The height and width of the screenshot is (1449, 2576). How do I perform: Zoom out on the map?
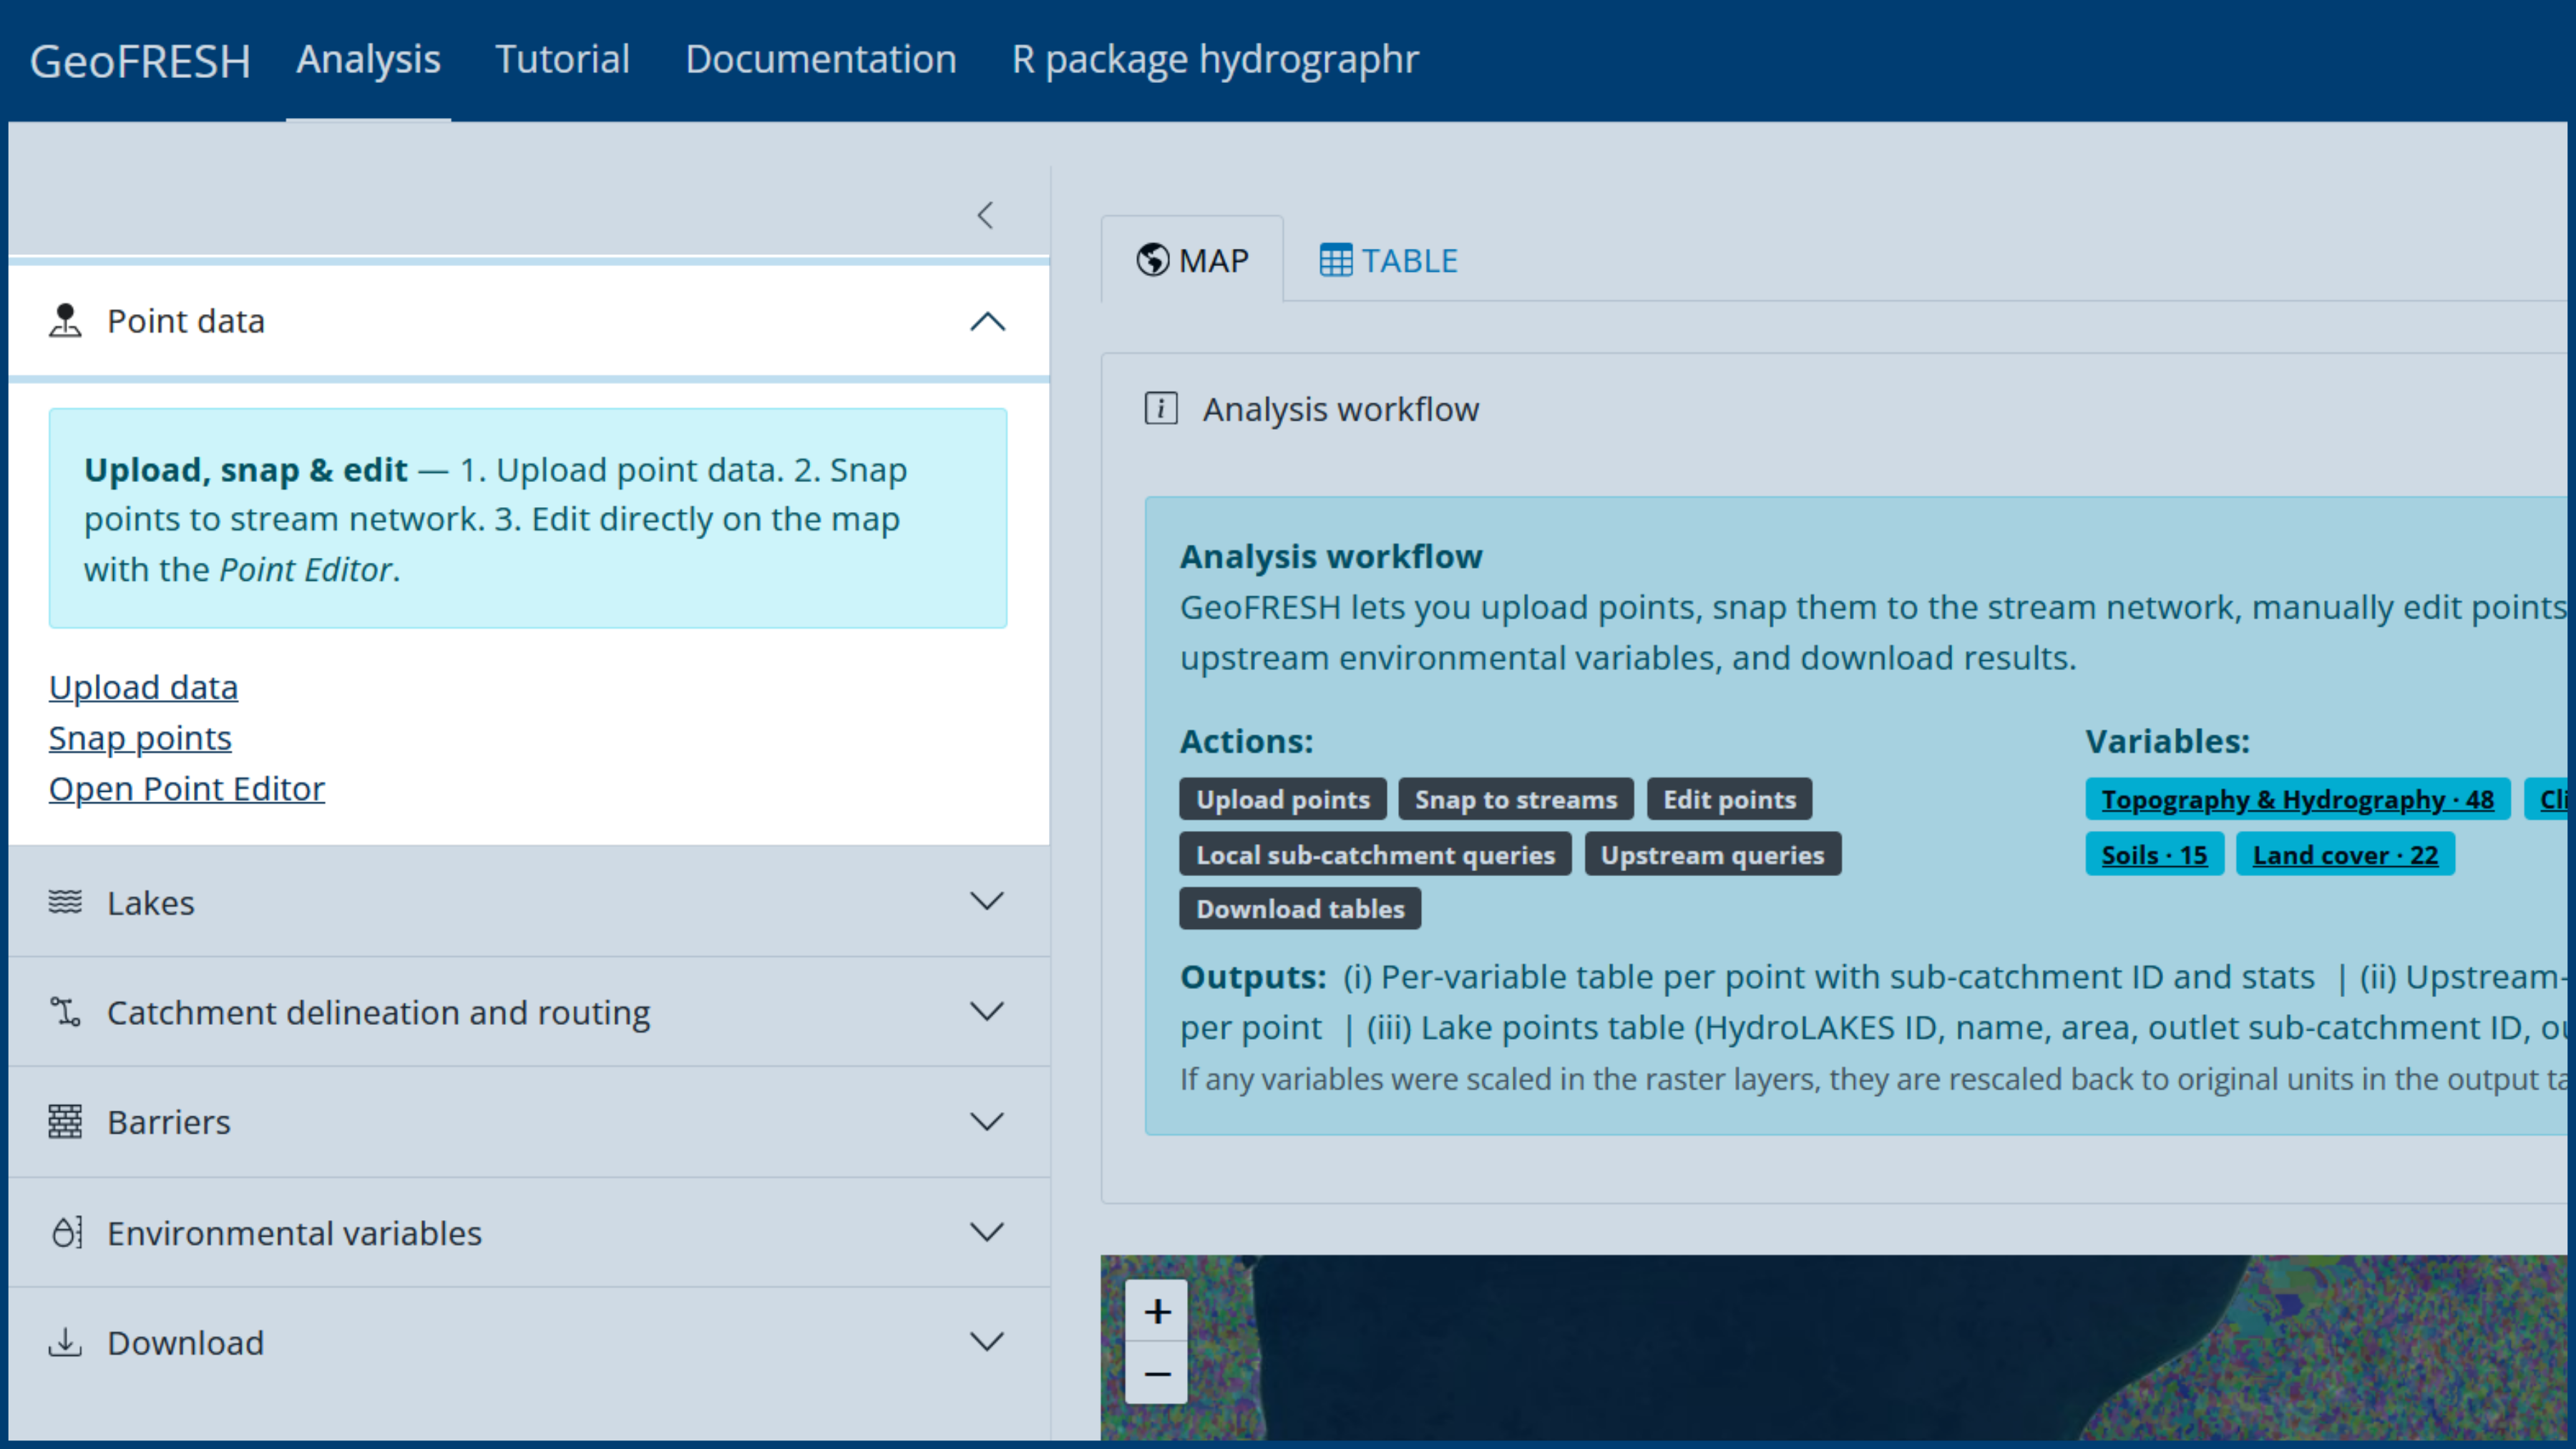pos(1157,1373)
